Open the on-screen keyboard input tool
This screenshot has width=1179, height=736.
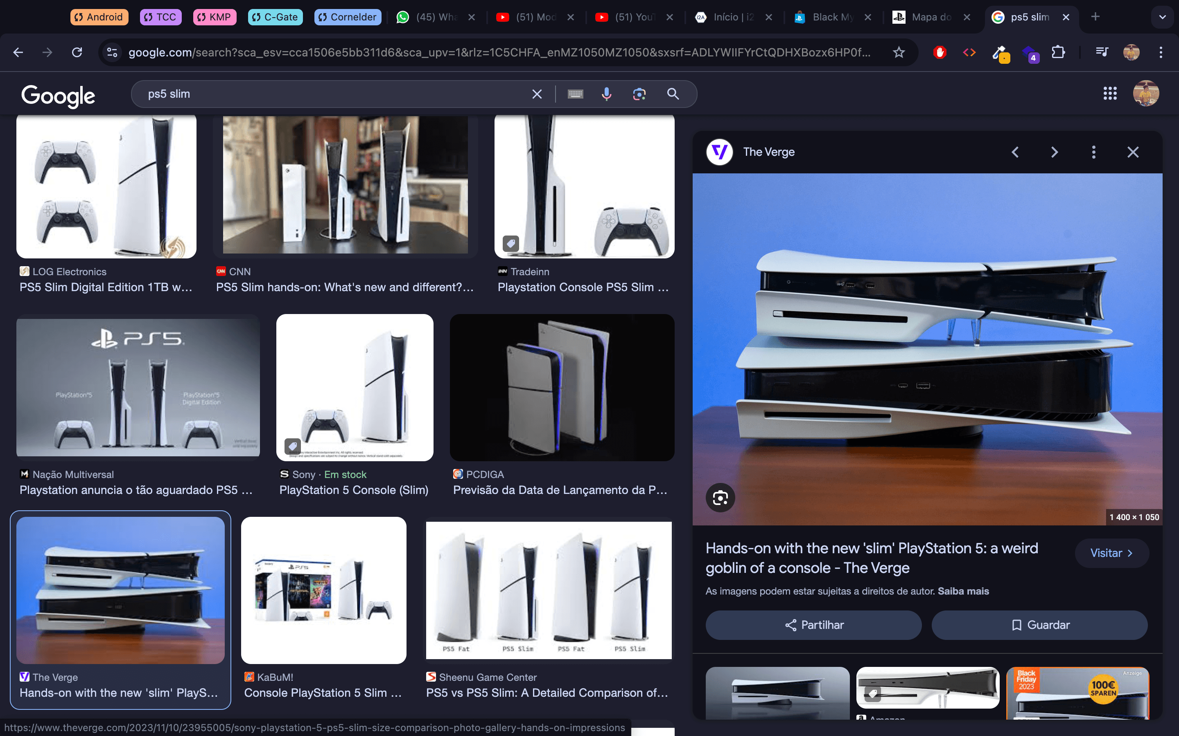click(x=575, y=94)
